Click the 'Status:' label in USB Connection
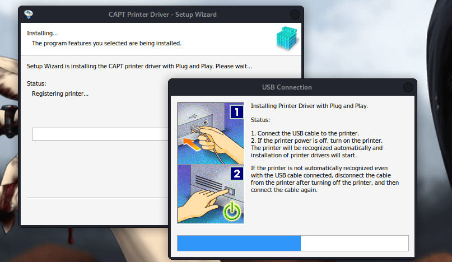This screenshot has width=452, height=262. [260, 120]
